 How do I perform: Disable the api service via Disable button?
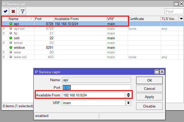pyautogui.click(x=149, y=106)
